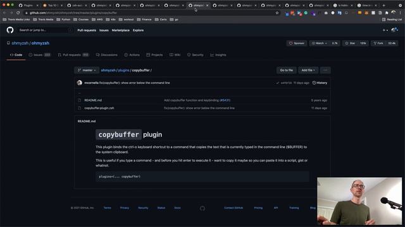Switch to the Top 10 browser tab
The height and width of the screenshot is (227, 405).
pyautogui.click(x=53, y=5)
